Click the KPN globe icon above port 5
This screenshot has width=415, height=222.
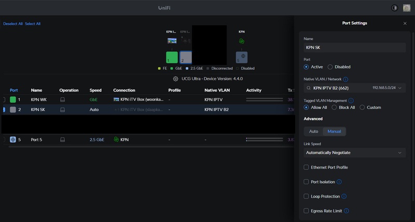pyautogui.click(x=242, y=41)
